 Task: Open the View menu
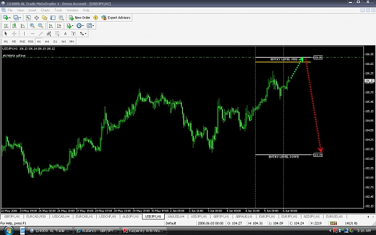20,10
